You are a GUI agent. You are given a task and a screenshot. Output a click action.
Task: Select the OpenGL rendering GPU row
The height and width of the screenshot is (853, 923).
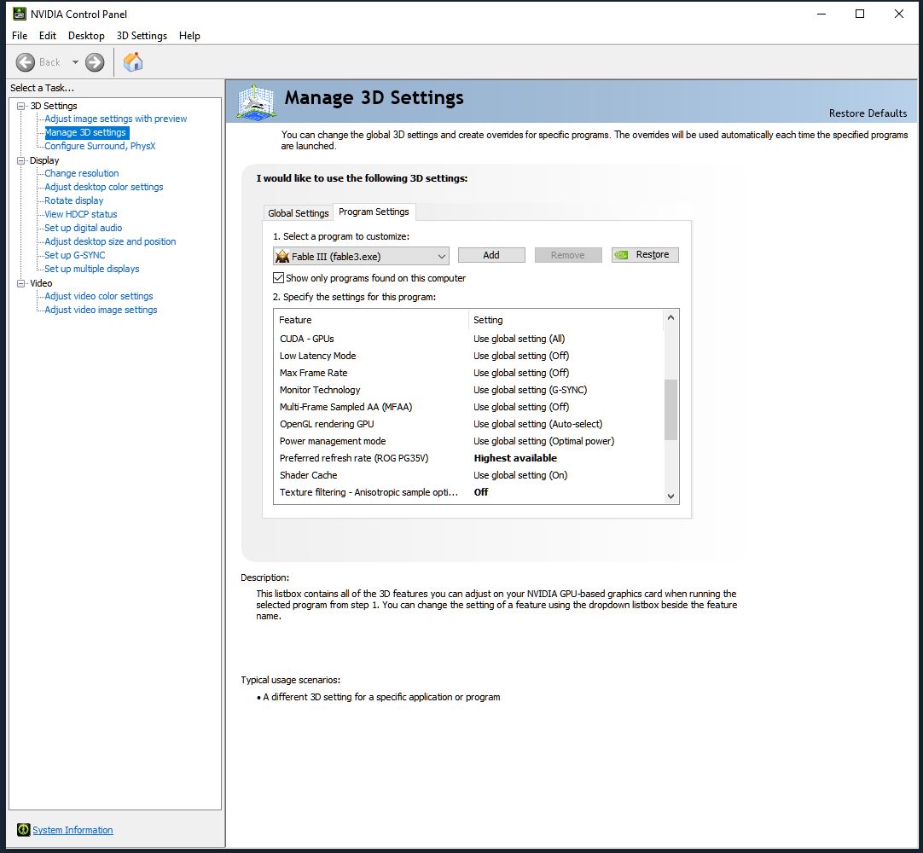pos(469,424)
